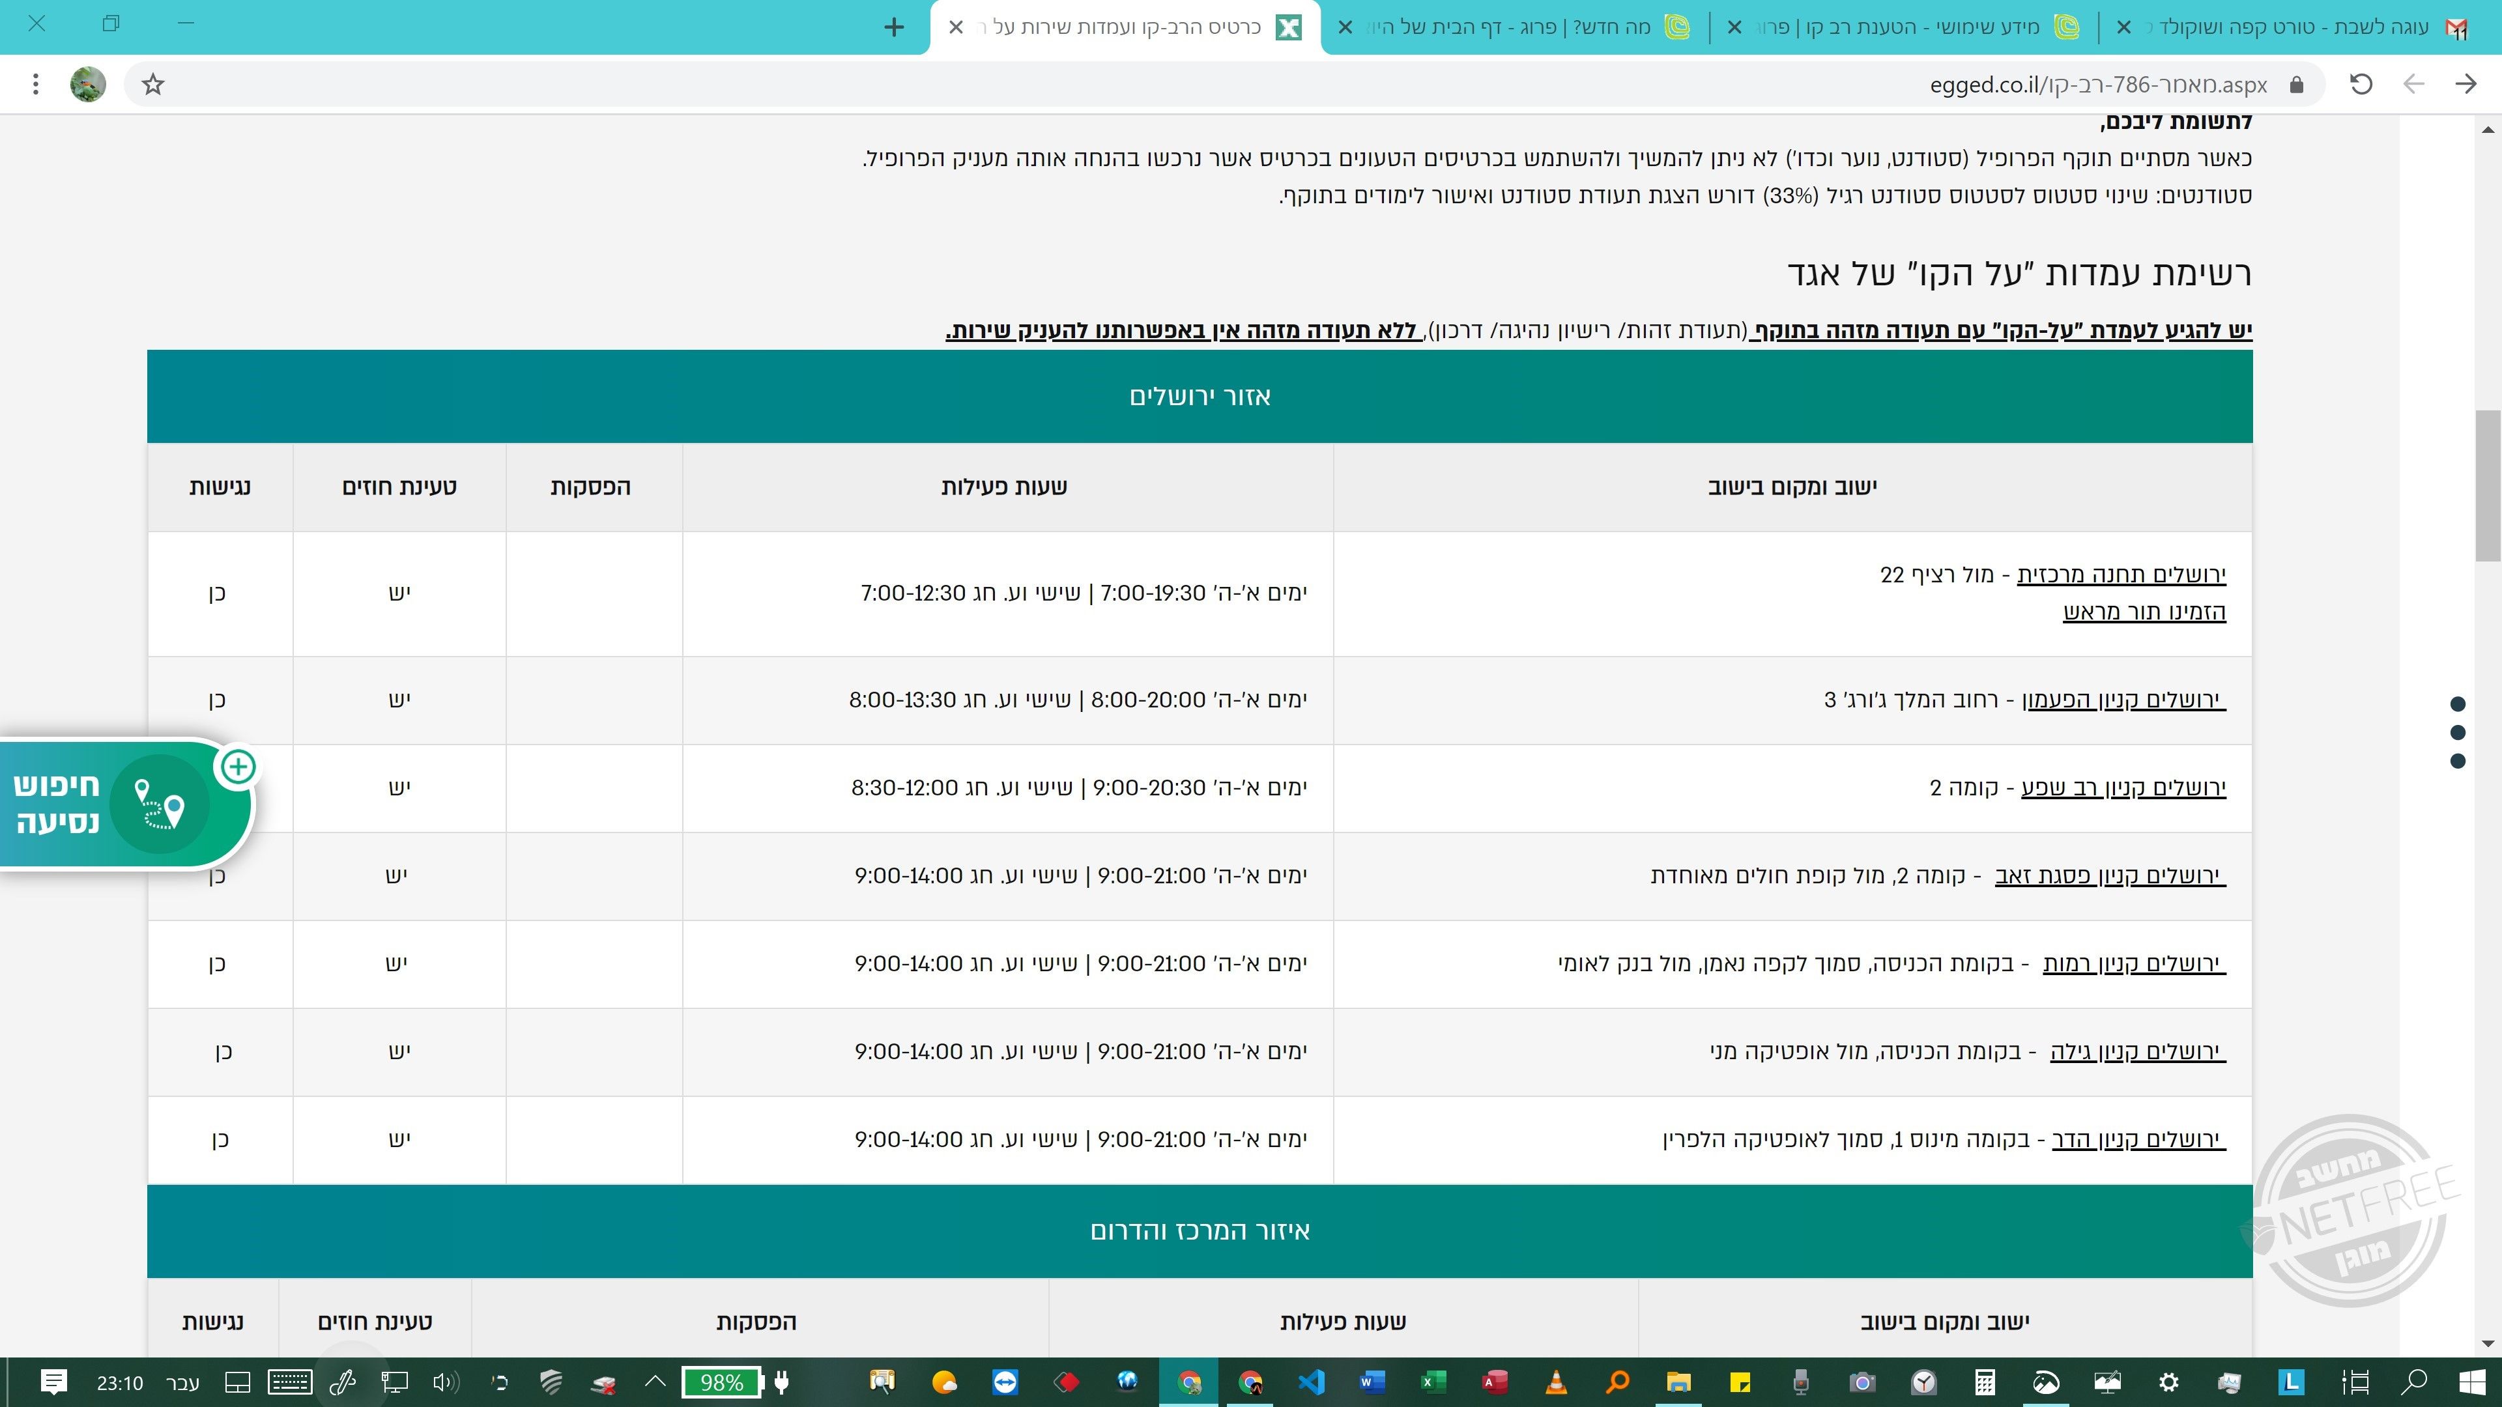Expand the trip search widget plus icon
The width and height of the screenshot is (2502, 1407).
pyautogui.click(x=238, y=767)
